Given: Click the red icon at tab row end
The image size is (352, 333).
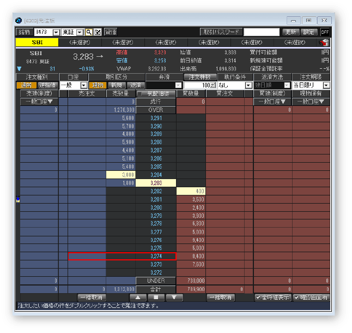Looking at the screenshot, I should (324, 43).
